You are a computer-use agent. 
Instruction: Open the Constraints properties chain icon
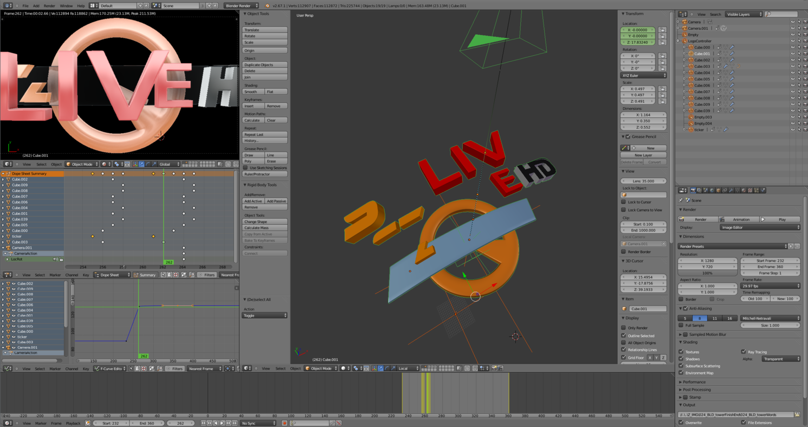pos(725,190)
